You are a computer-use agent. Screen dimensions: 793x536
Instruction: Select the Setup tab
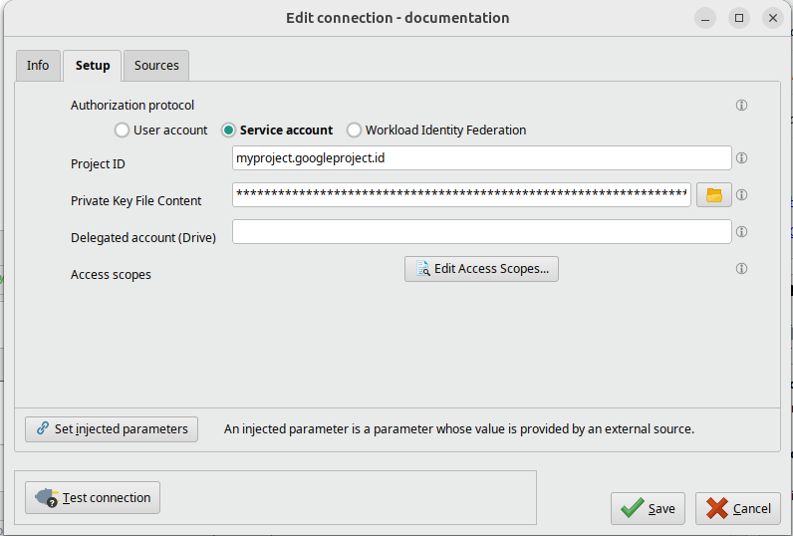click(x=93, y=66)
